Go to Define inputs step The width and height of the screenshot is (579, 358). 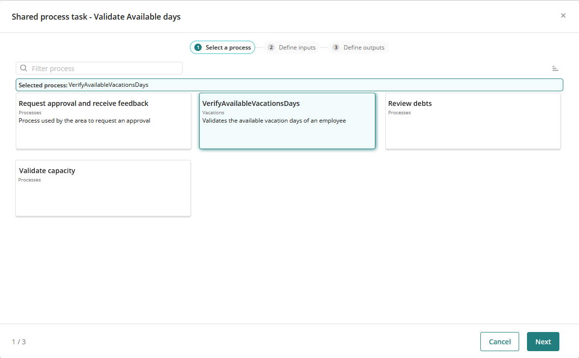click(292, 47)
